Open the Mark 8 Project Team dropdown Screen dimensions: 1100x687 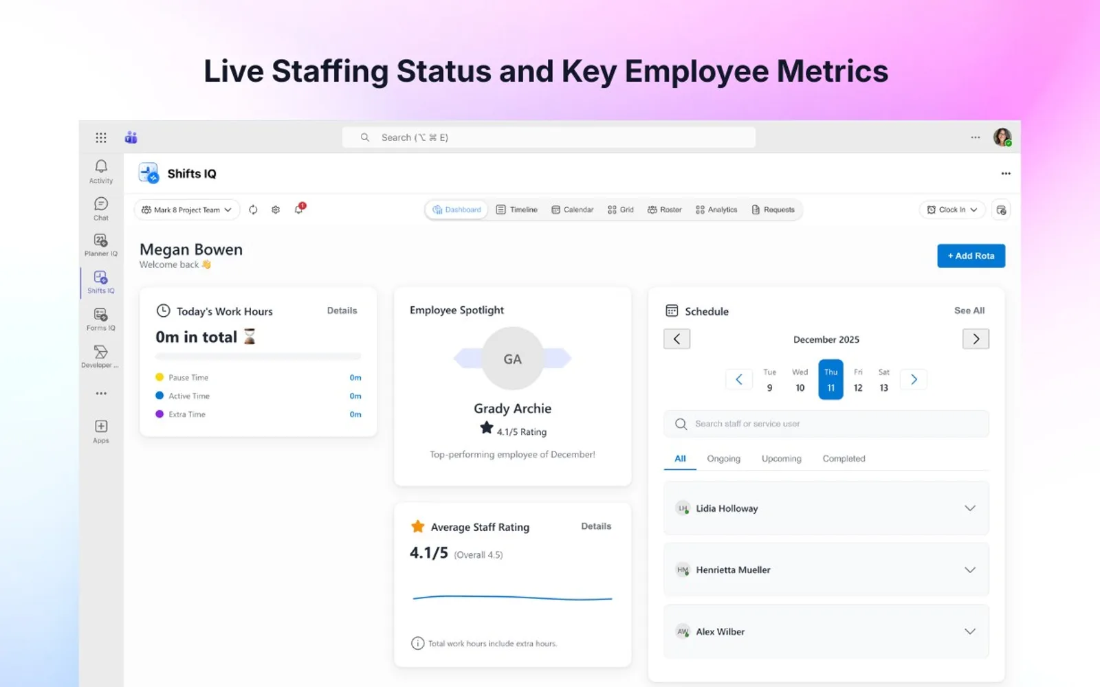(187, 210)
